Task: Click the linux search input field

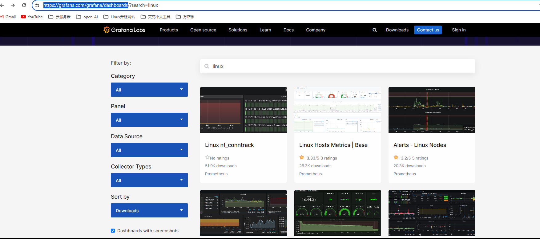Action: [338, 66]
